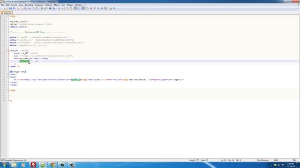Screen dimensions: 300x168
Task: Toggle Show All Characters in the toolbar
Action: click(x=79, y=8)
